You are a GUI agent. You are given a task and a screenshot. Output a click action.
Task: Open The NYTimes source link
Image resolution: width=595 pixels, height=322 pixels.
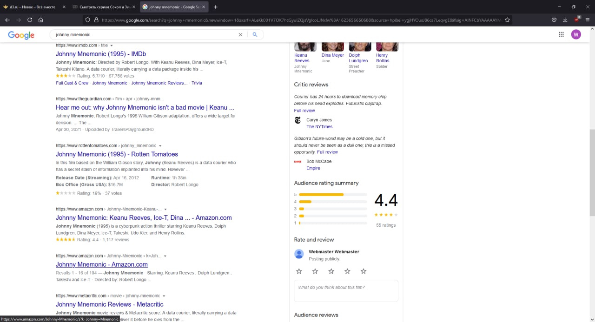click(319, 127)
